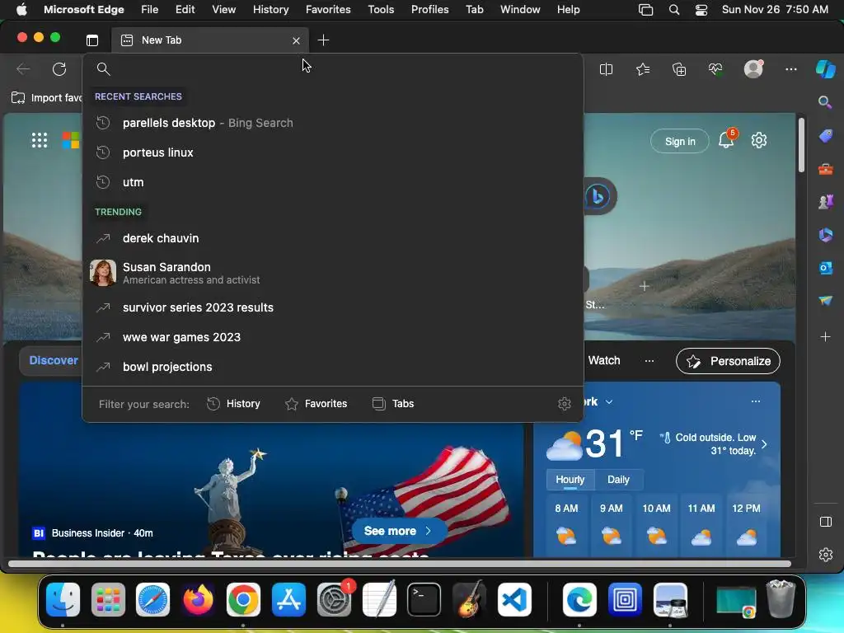Filter search by History
844x633 pixels.
[233, 404]
